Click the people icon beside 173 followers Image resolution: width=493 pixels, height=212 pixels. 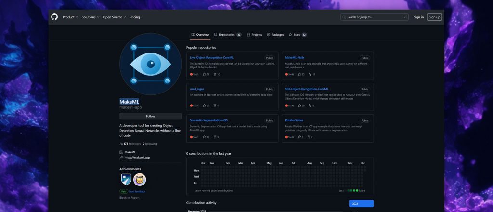tap(121, 144)
